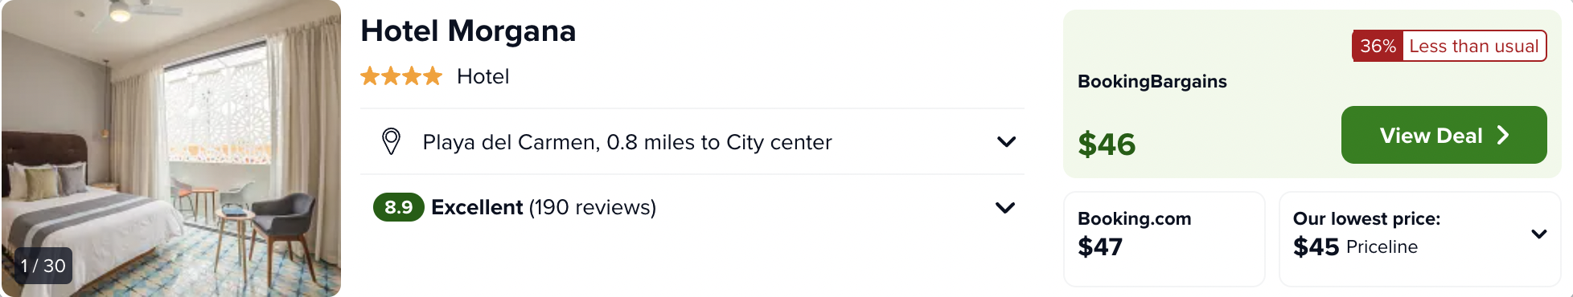
Task: Click the View Deal button
Action: 1444,135
